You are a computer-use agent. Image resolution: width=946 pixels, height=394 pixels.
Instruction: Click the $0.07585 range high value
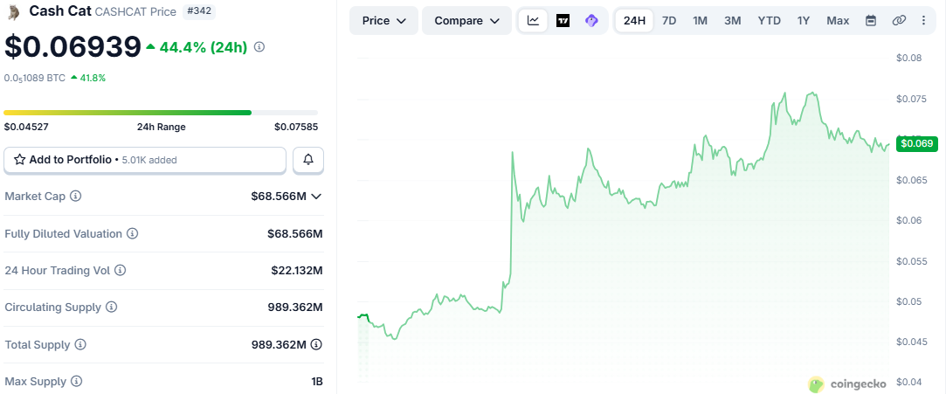click(296, 127)
